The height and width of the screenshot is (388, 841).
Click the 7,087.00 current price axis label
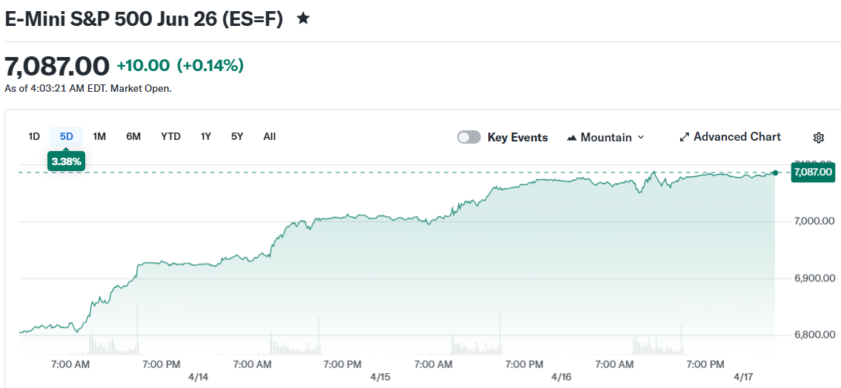click(x=813, y=172)
